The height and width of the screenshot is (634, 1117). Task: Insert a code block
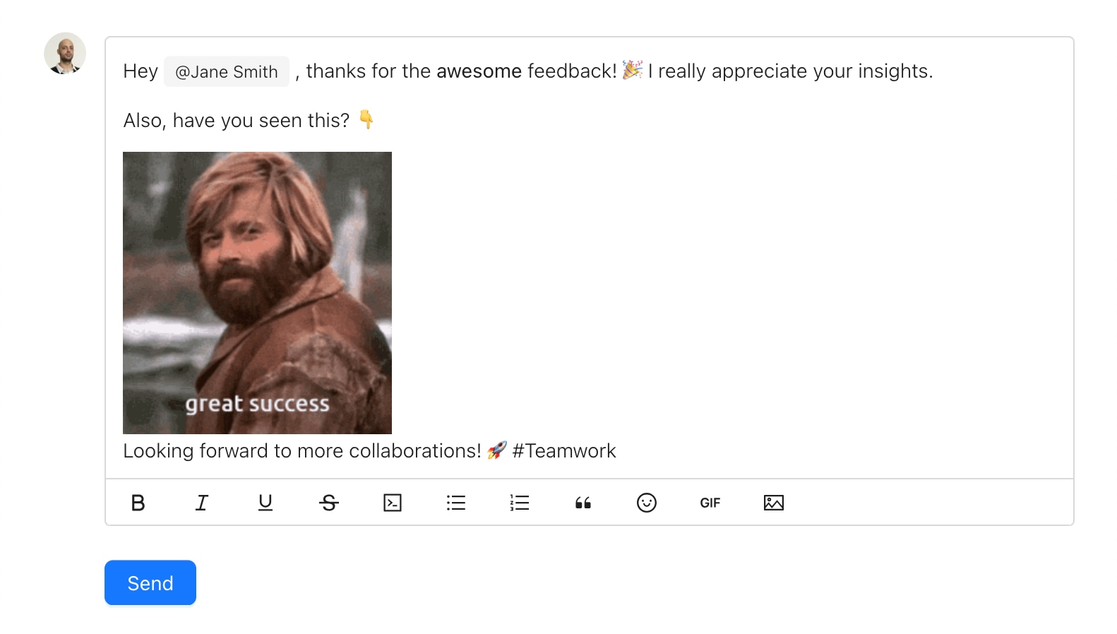393,503
